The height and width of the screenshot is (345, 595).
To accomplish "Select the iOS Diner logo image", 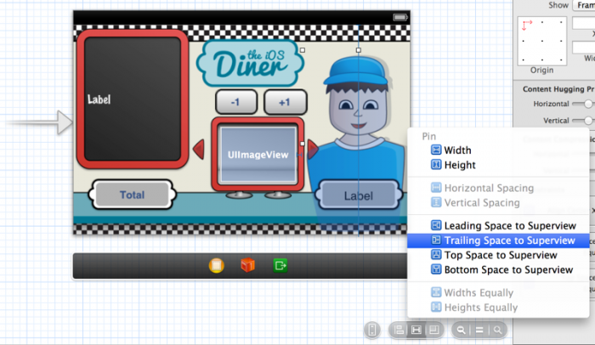I will click(250, 63).
